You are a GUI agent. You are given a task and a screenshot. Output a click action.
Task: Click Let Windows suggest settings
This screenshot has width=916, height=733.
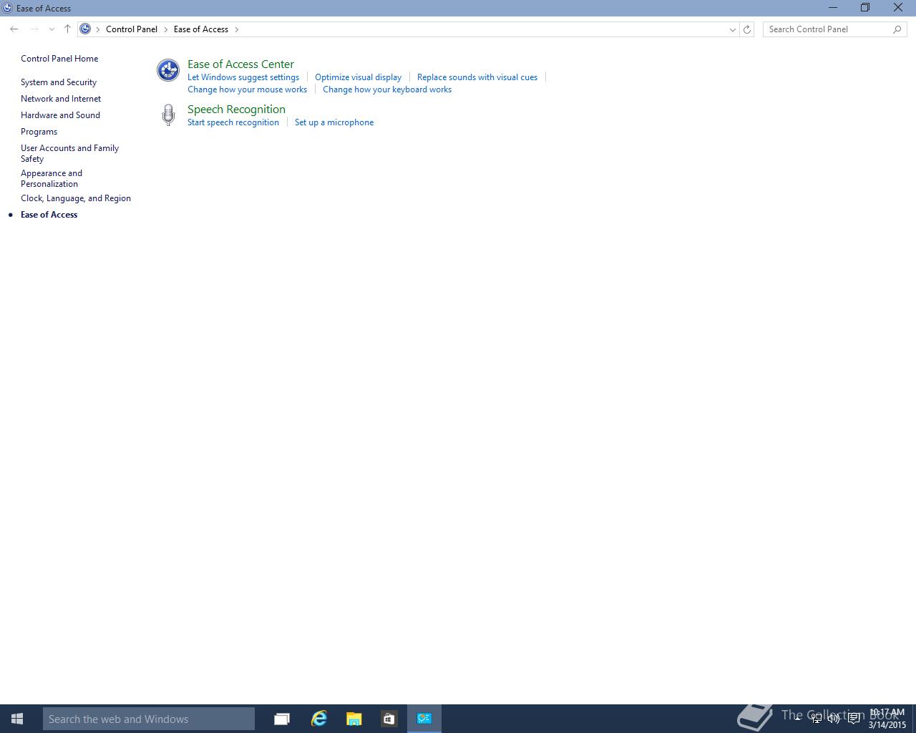[x=243, y=77]
